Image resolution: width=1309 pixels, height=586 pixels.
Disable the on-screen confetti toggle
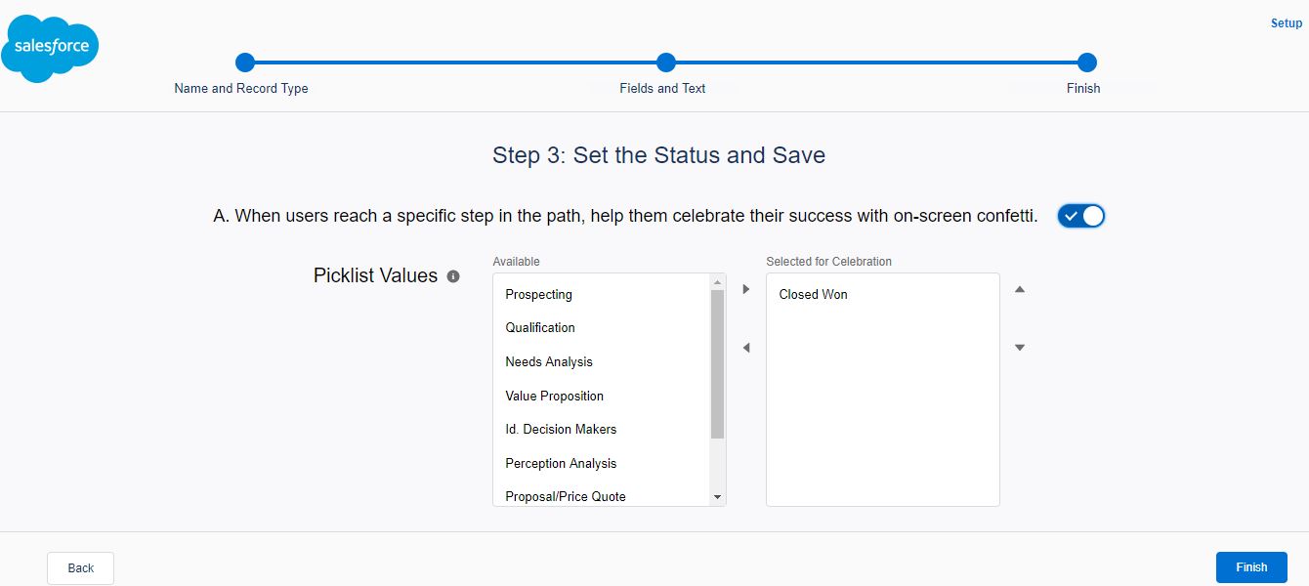pyautogui.click(x=1080, y=215)
